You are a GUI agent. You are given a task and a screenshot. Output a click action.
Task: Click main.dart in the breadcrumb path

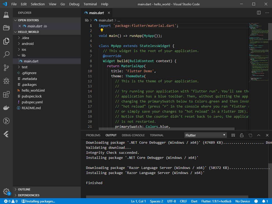click(x=106, y=20)
